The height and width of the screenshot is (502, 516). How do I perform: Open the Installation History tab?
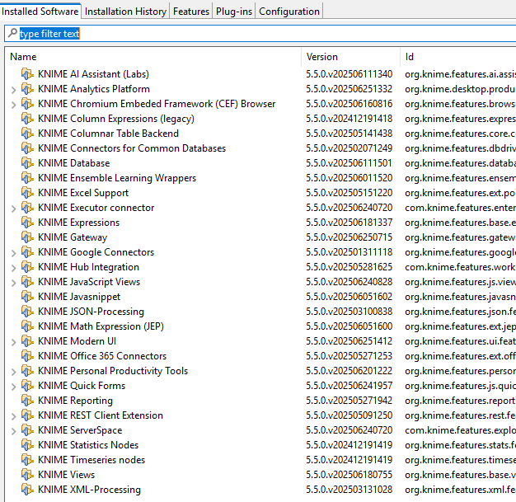click(x=125, y=12)
